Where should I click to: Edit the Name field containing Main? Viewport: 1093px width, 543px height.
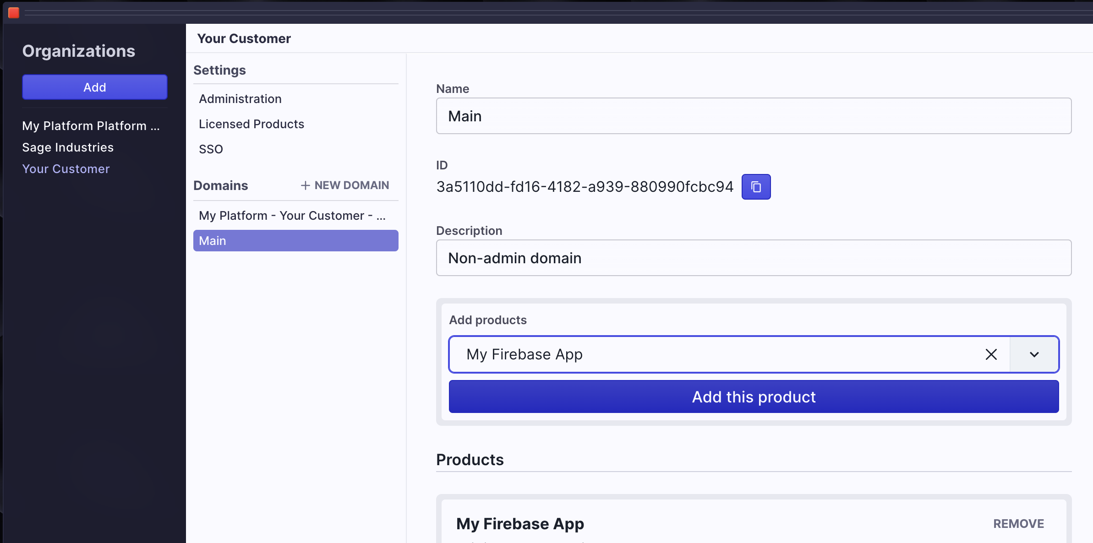pos(754,116)
